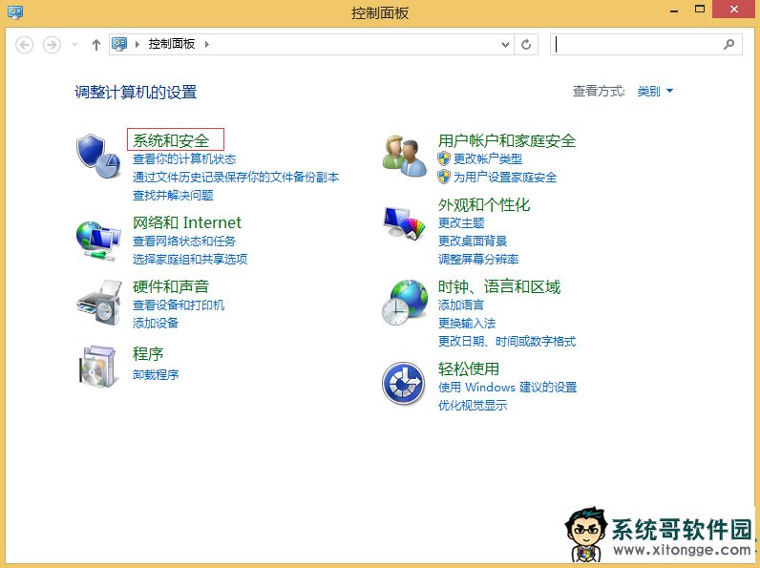
Task: Open the 外观和个性化 monitor icon
Action: [404, 223]
